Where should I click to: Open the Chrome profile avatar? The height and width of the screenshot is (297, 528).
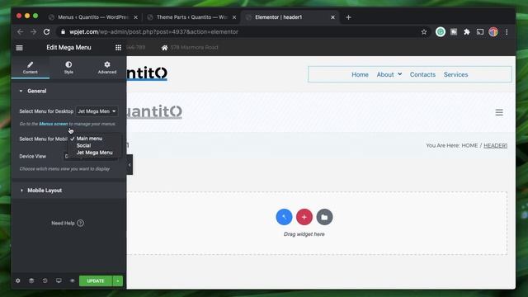[493, 32]
